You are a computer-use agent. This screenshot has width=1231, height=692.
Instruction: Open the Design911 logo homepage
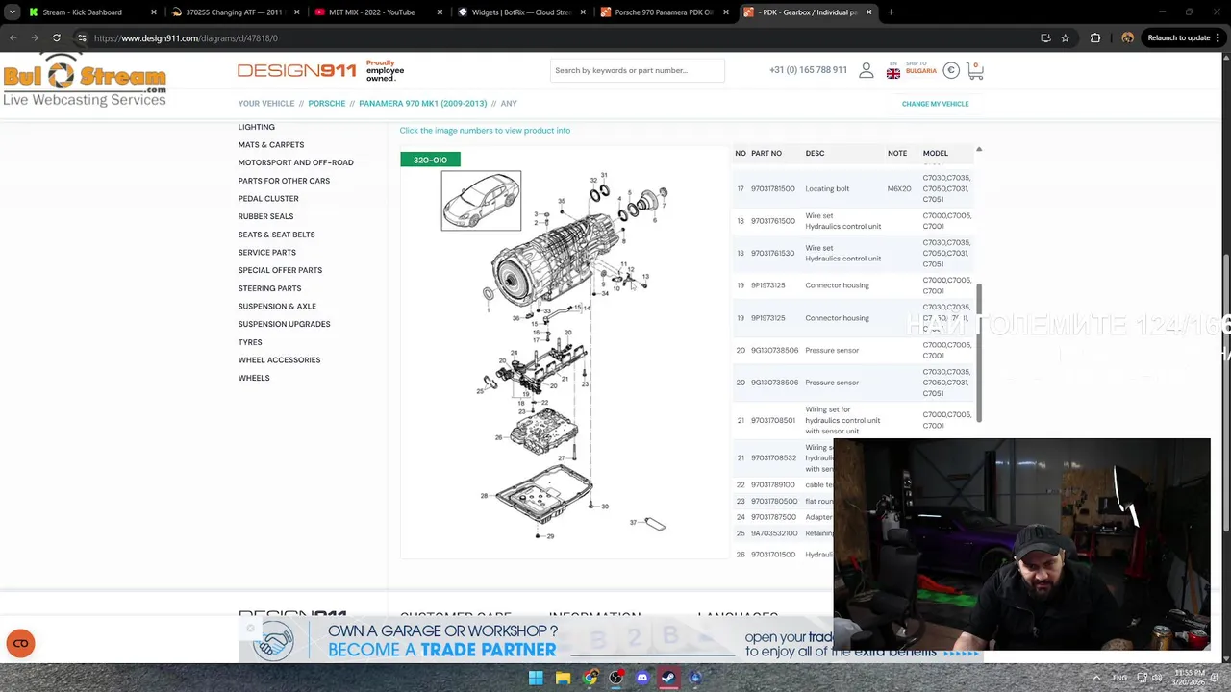(x=296, y=70)
